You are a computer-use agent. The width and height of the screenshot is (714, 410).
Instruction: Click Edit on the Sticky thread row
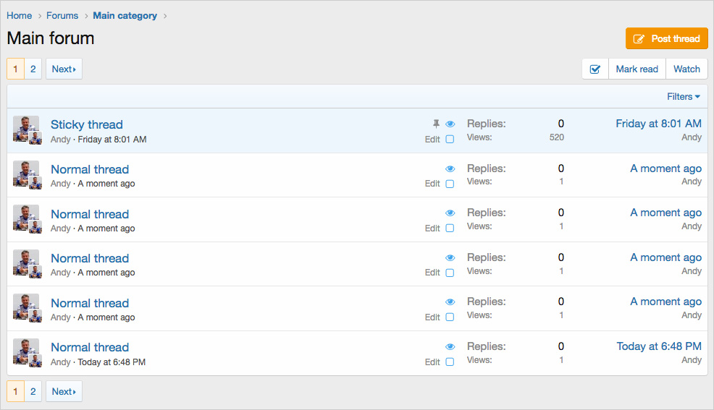tap(432, 139)
